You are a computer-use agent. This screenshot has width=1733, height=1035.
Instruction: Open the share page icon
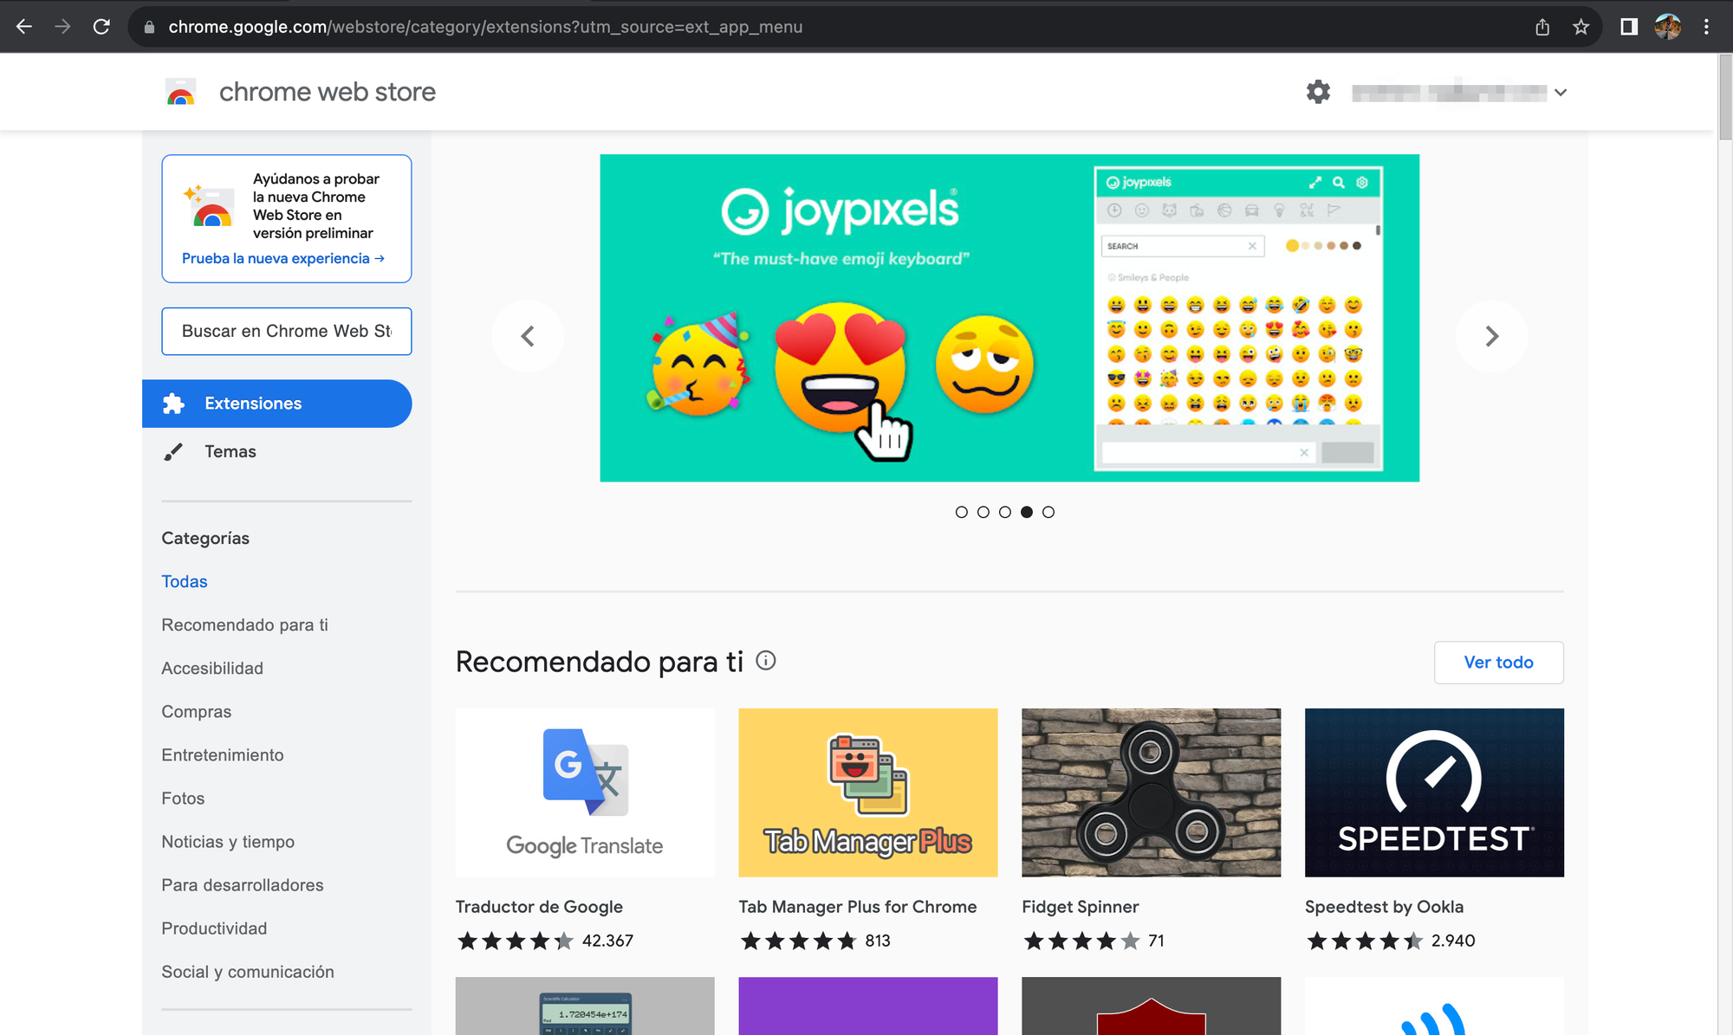point(1542,27)
